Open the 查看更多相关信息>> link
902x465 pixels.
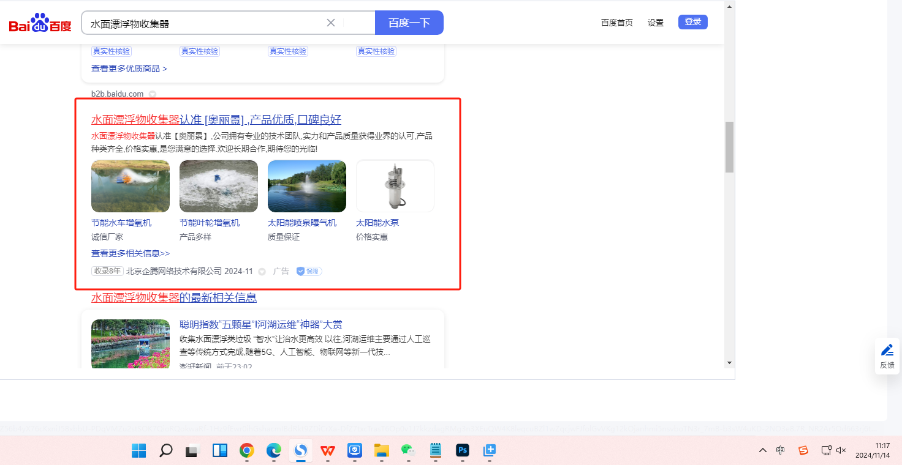(131, 253)
